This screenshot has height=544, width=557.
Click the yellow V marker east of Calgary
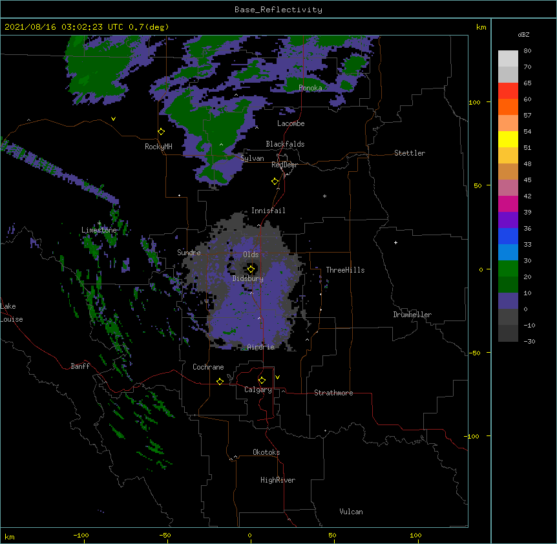[277, 377]
